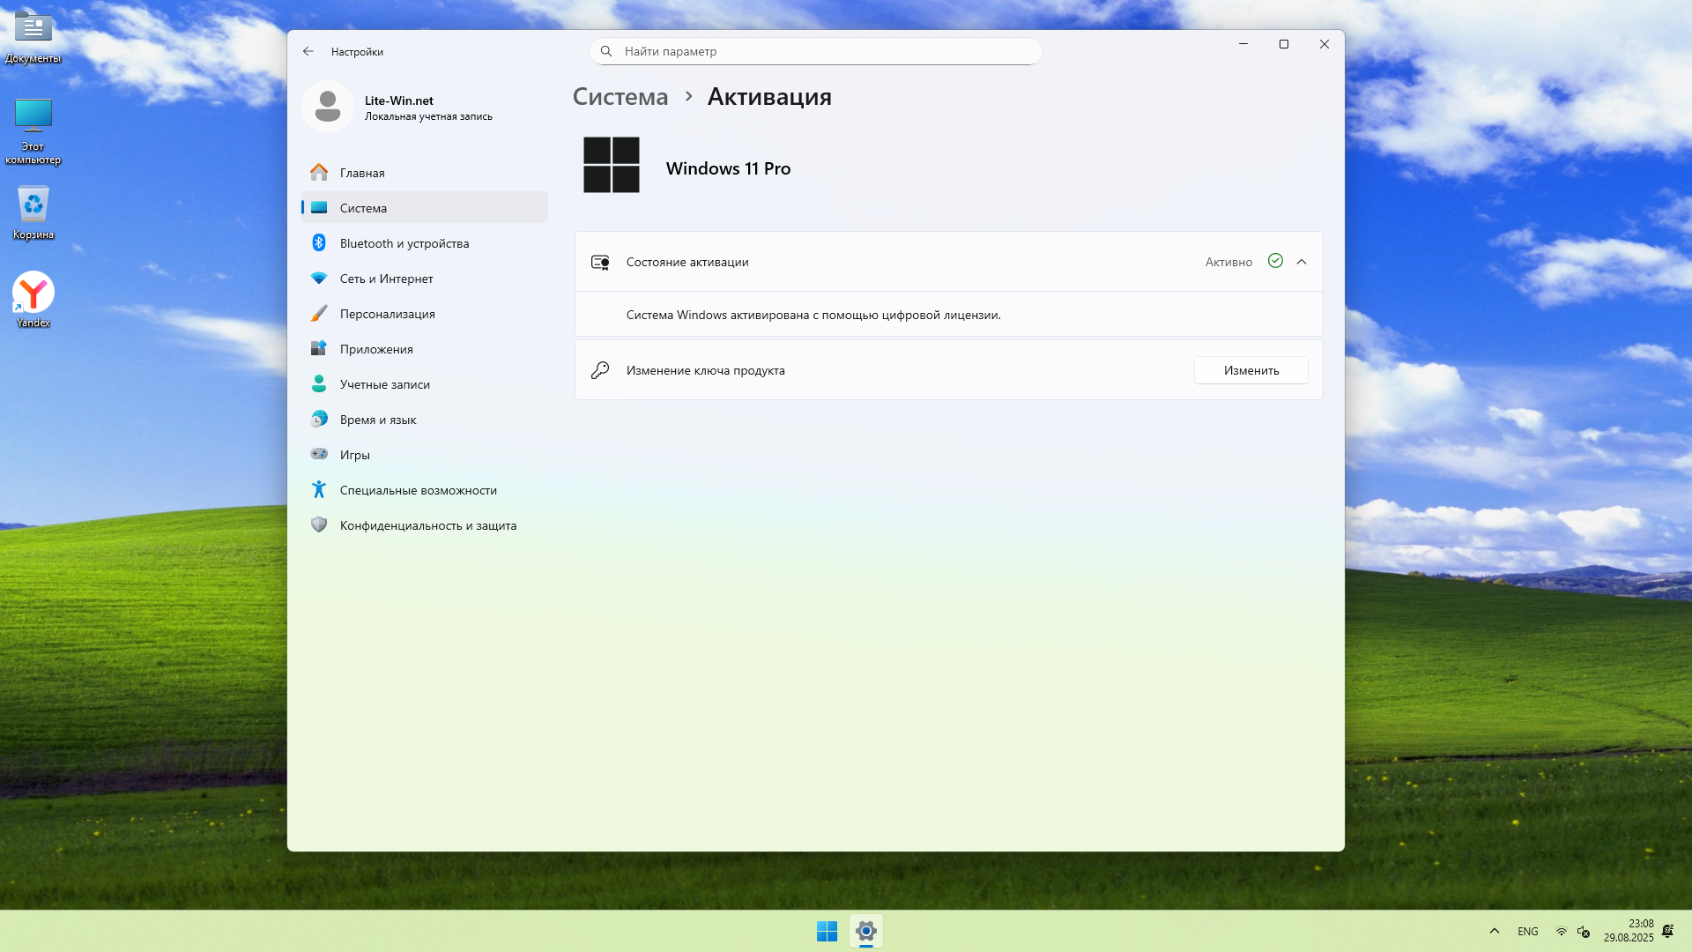Go to Приложения settings
Screen dimensions: 1692x952
click(x=376, y=349)
